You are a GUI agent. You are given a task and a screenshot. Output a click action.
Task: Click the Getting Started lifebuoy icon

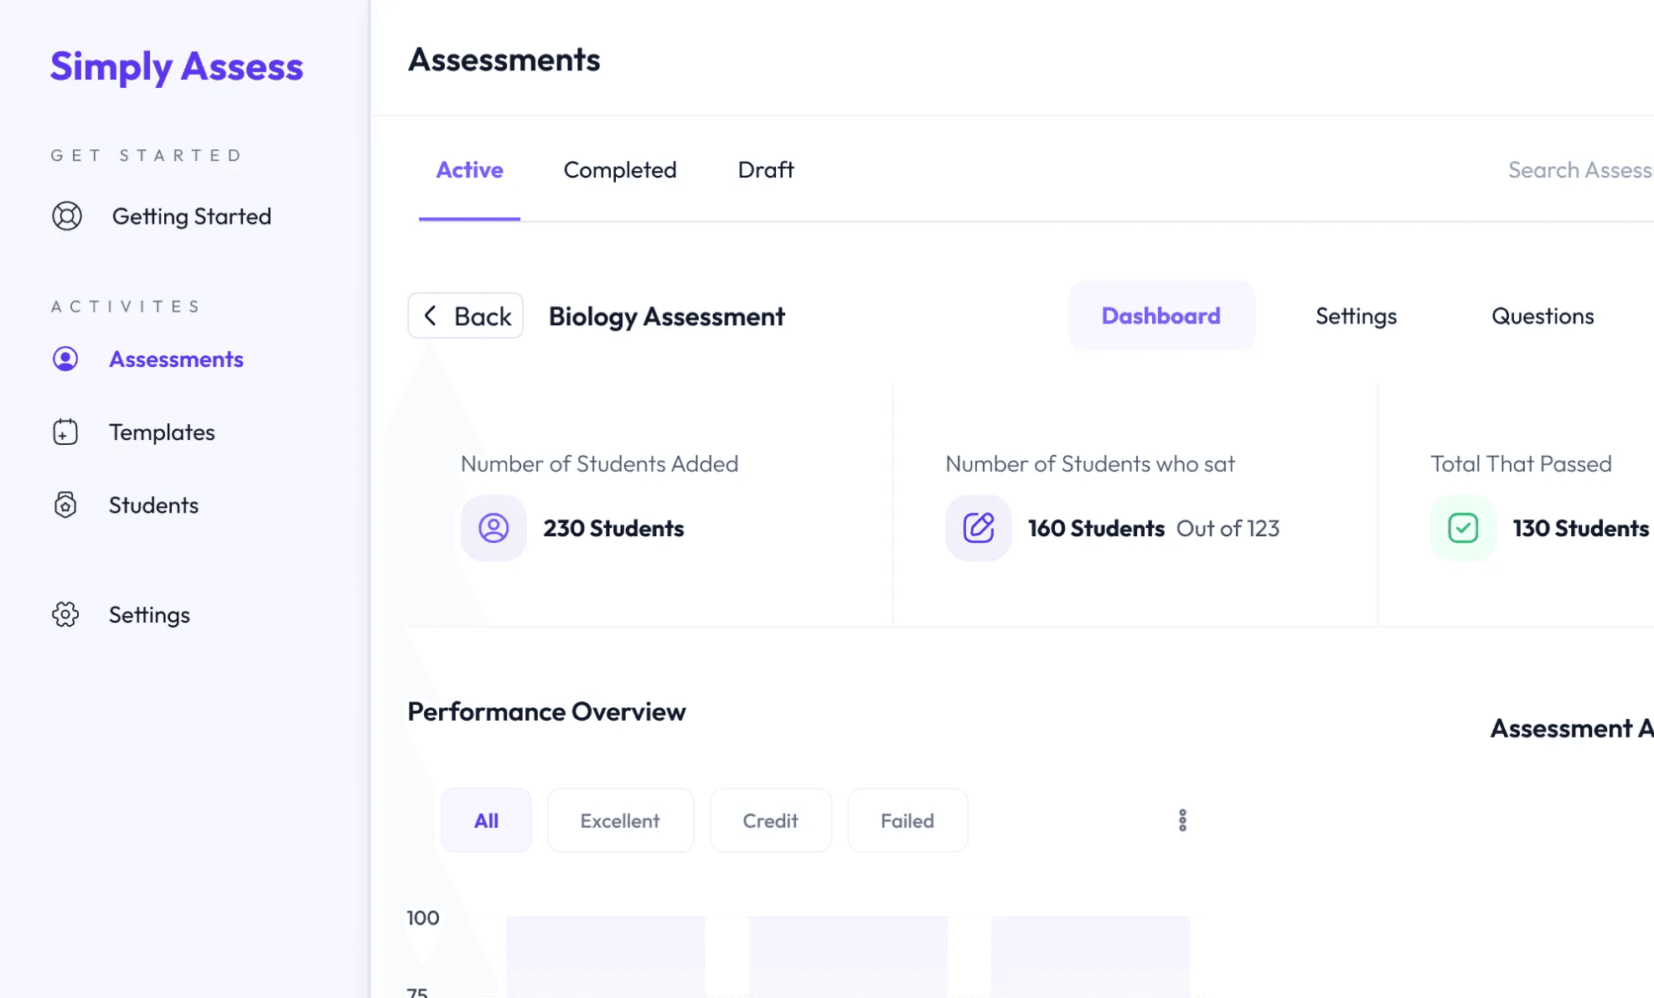click(x=67, y=216)
